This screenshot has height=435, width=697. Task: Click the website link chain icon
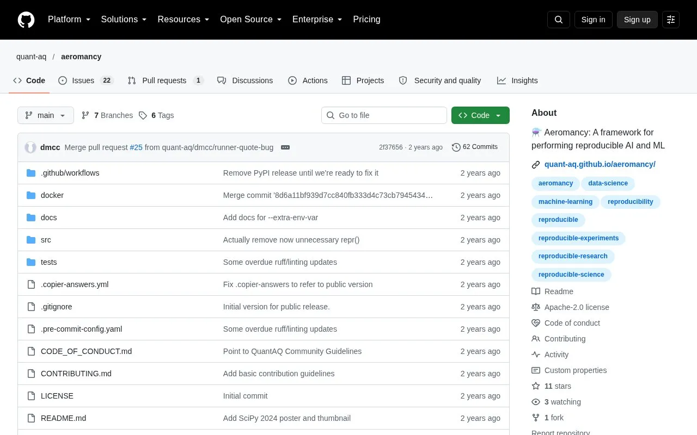(536, 164)
